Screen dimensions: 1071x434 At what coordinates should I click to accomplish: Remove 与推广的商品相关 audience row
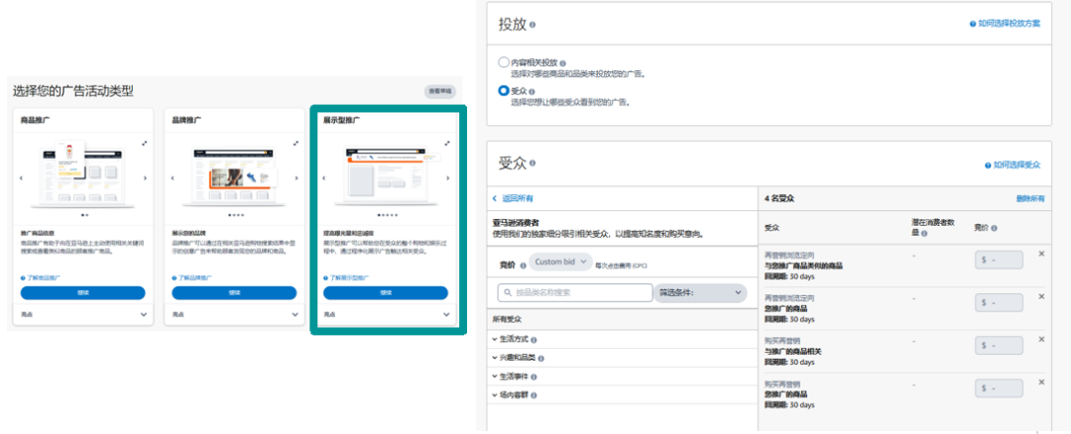[1041, 339]
